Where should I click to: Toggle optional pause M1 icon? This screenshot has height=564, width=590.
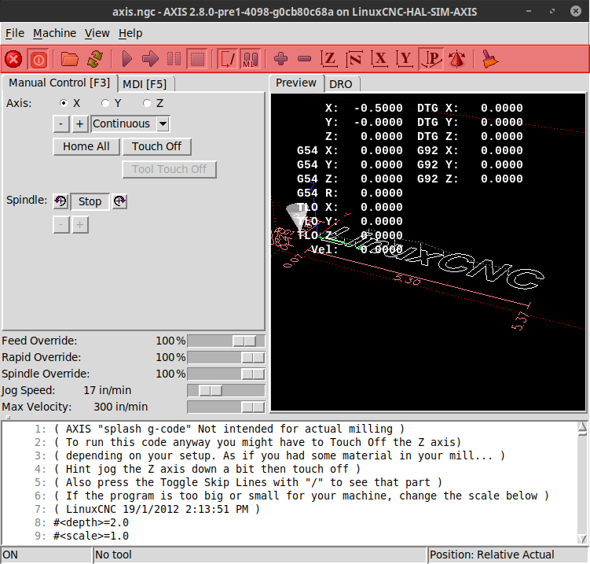tap(251, 60)
